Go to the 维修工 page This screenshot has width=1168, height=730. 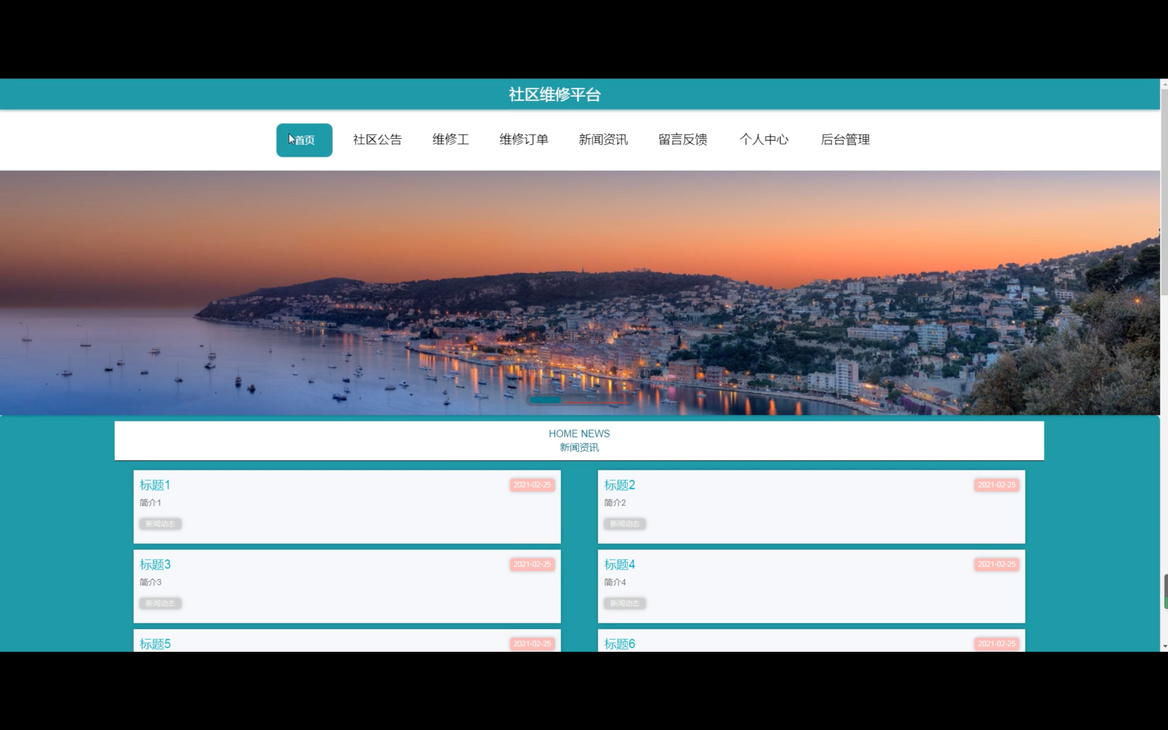[450, 140]
